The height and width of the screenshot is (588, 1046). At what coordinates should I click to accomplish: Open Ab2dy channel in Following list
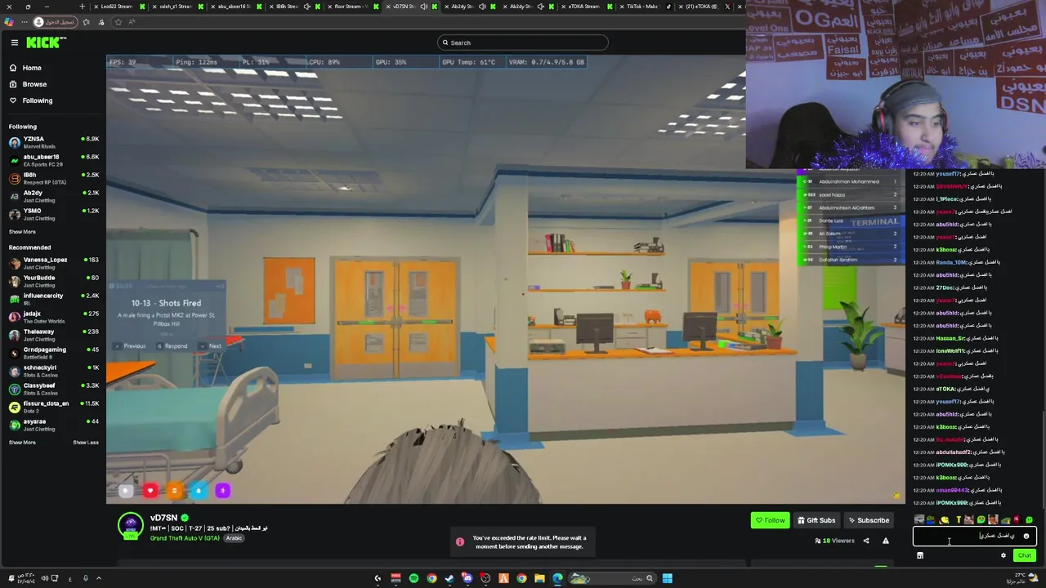[53, 196]
